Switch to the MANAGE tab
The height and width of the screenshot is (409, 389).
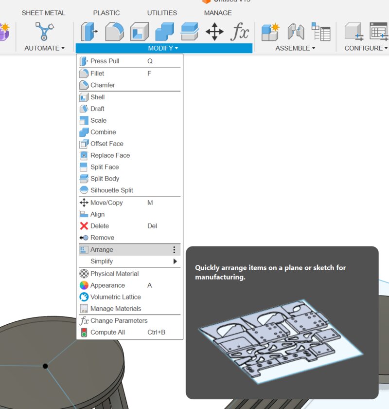(218, 13)
